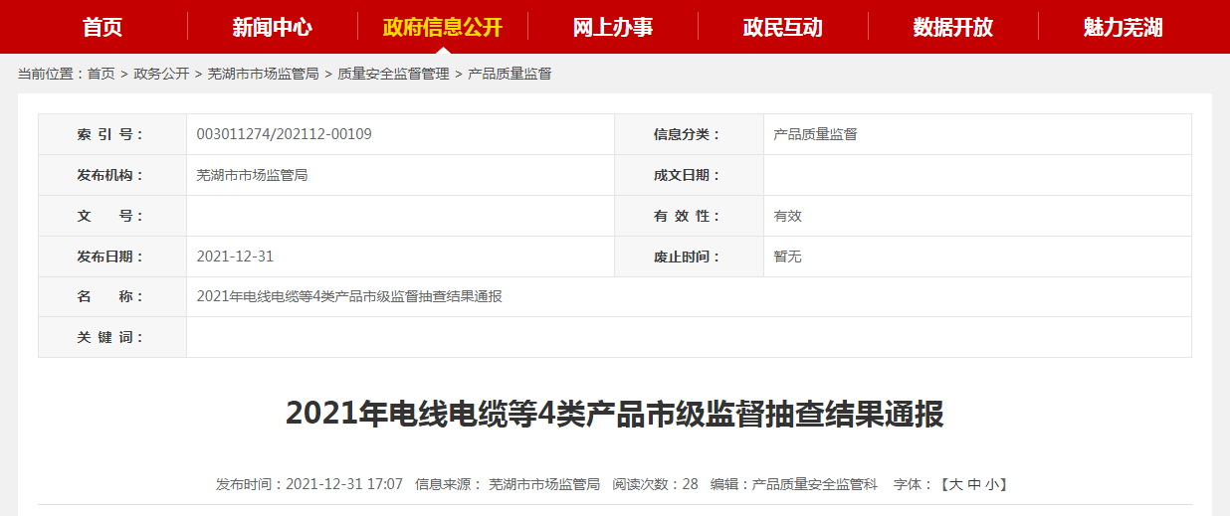The height and width of the screenshot is (516, 1230).
Task: Go to 芜湖市市场监管局 breadcrumb
Action: pyautogui.click(x=263, y=74)
